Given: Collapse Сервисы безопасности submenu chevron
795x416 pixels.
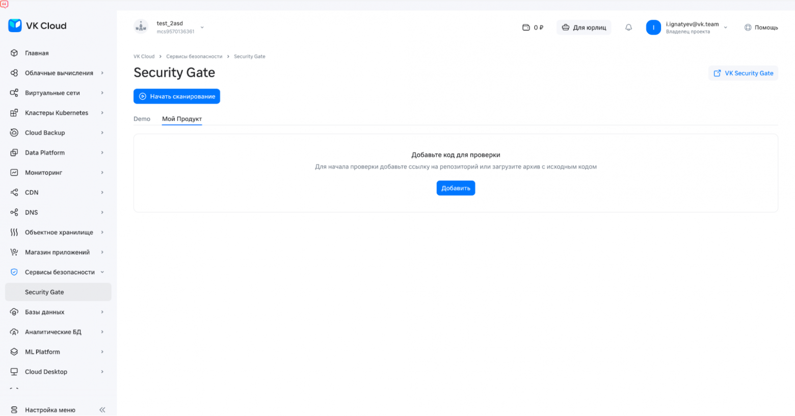Looking at the screenshot, I should (x=102, y=272).
